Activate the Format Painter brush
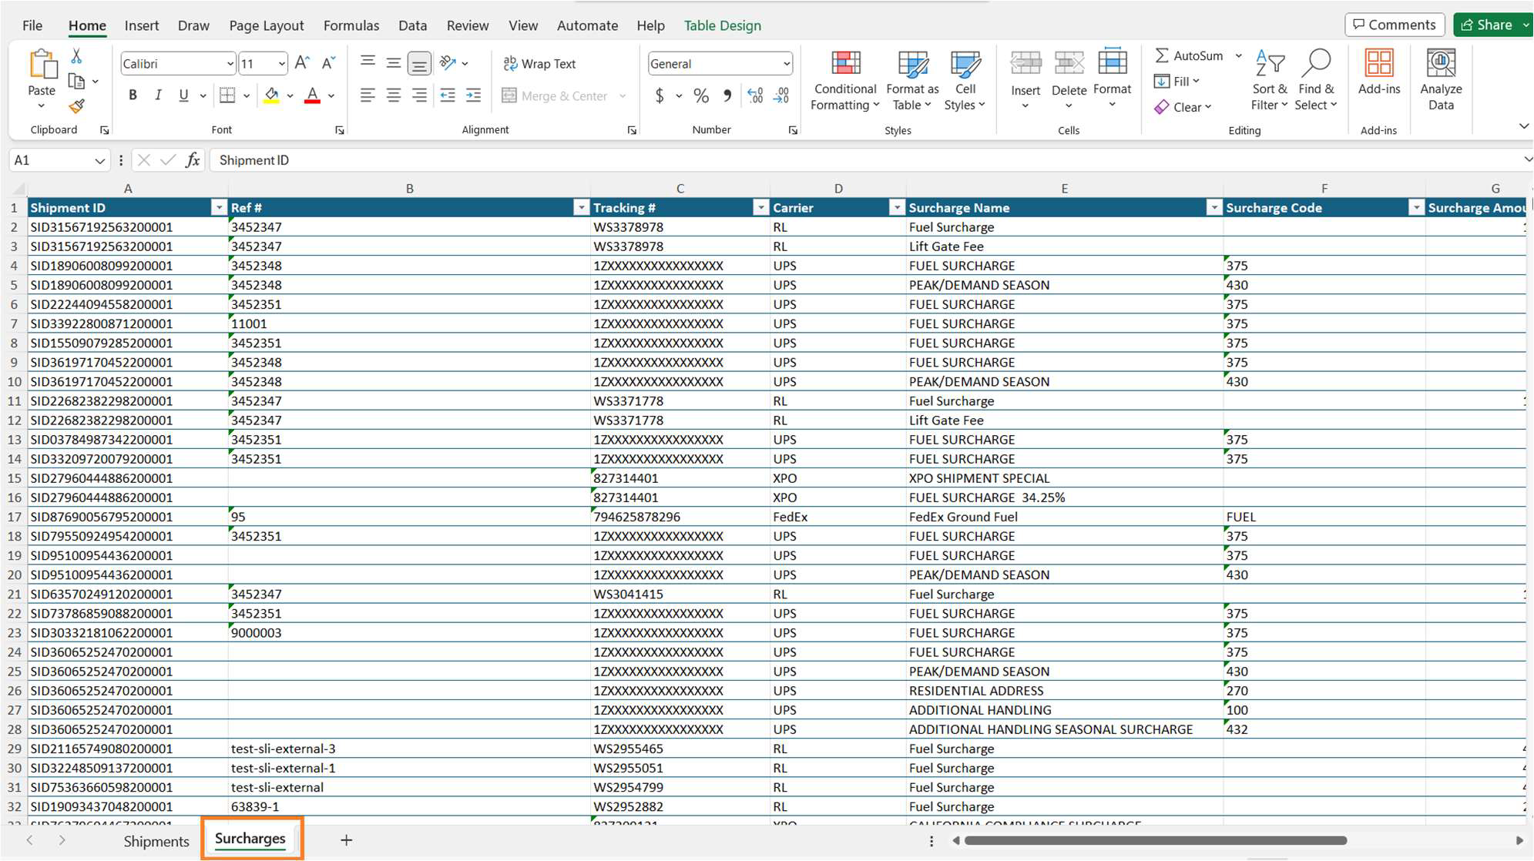This screenshot has height=861, width=1534. pyautogui.click(x=76, y=106)
